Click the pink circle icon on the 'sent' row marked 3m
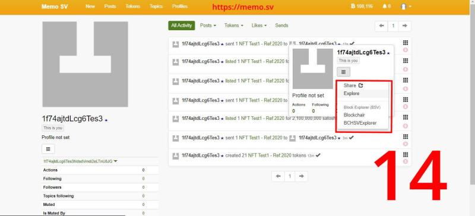 coord(406,144)
